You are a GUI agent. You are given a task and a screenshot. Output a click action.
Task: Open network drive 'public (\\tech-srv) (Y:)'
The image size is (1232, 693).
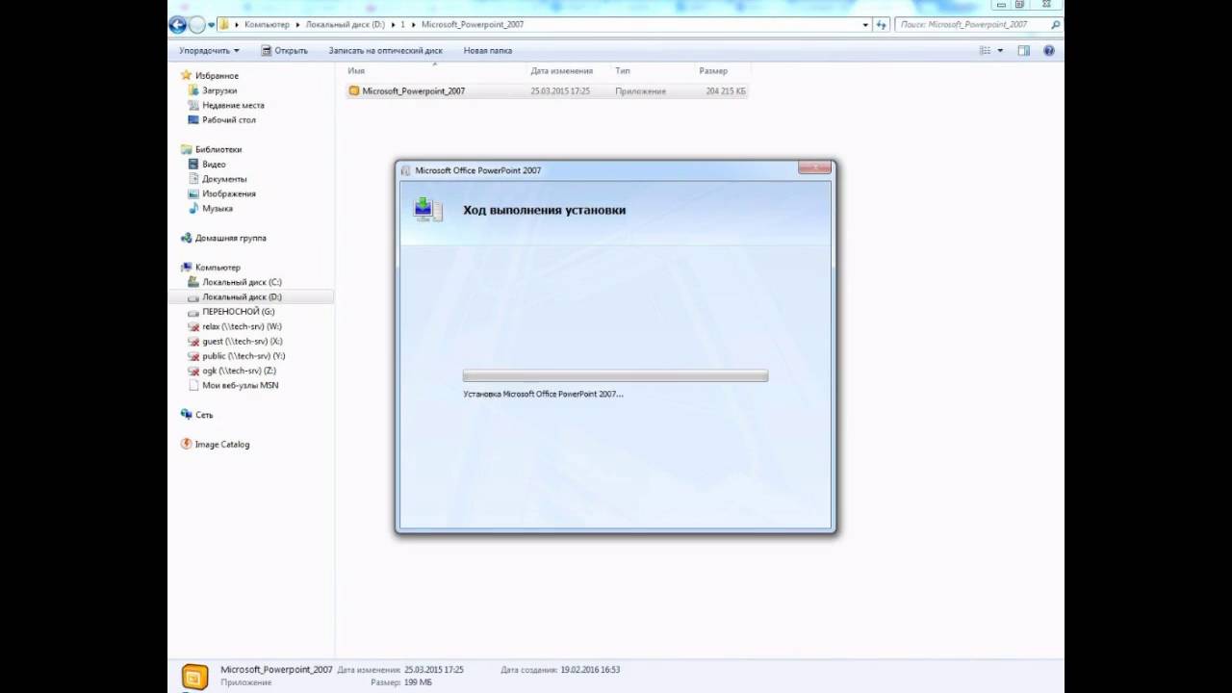(x=244, y=356)
